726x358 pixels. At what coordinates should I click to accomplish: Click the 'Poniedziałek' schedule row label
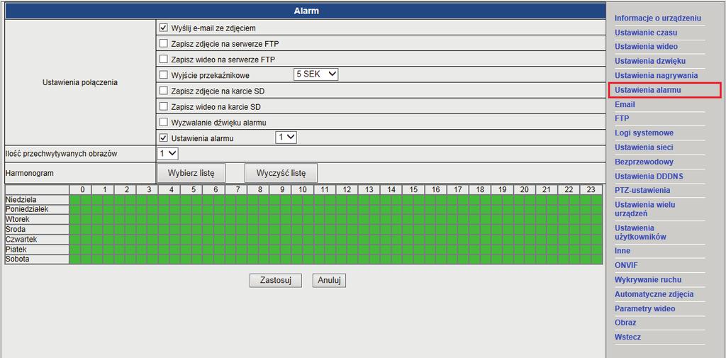[27, 209]
